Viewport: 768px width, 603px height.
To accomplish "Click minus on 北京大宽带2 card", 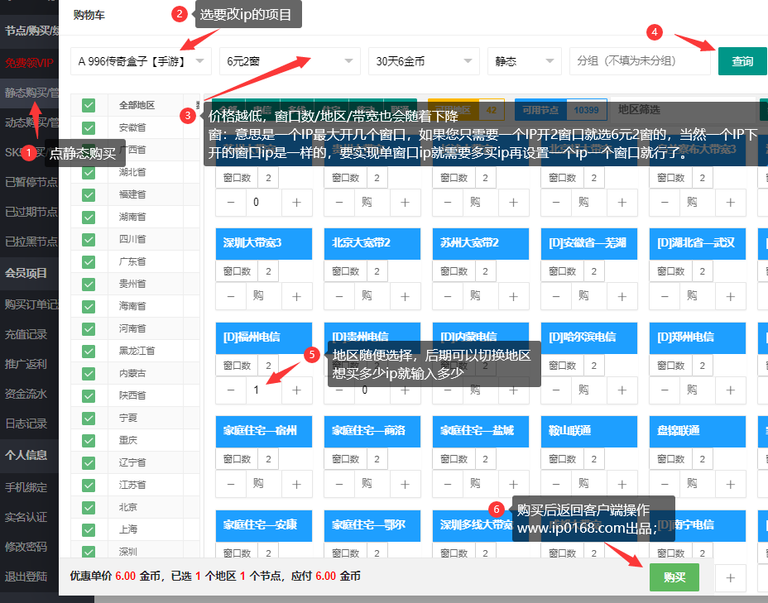I will coord(339,296).
